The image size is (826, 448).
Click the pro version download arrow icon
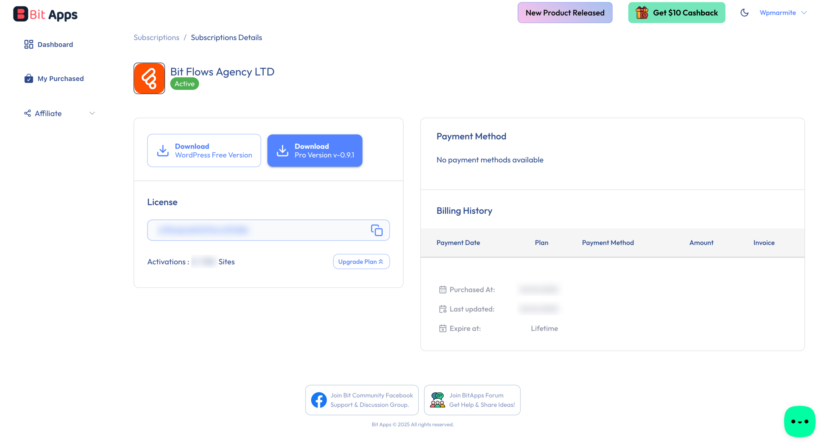[282, 150]
